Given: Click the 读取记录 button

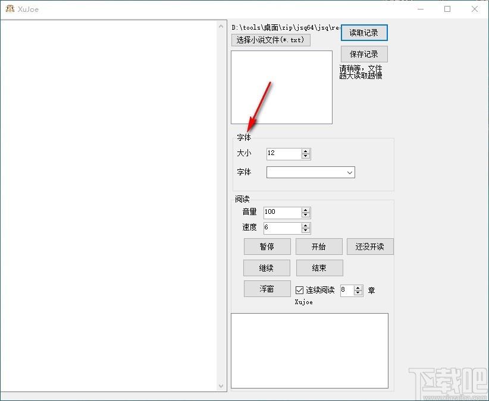Looking at the screenshot, I should pyautogui.click(x=364, y=33).
